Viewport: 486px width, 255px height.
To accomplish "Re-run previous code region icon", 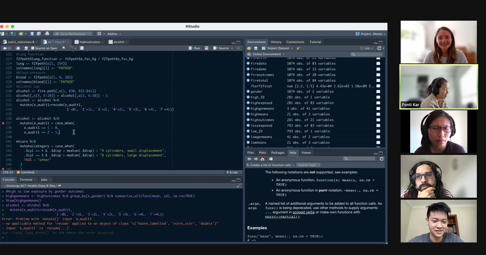I will point(207,48).
